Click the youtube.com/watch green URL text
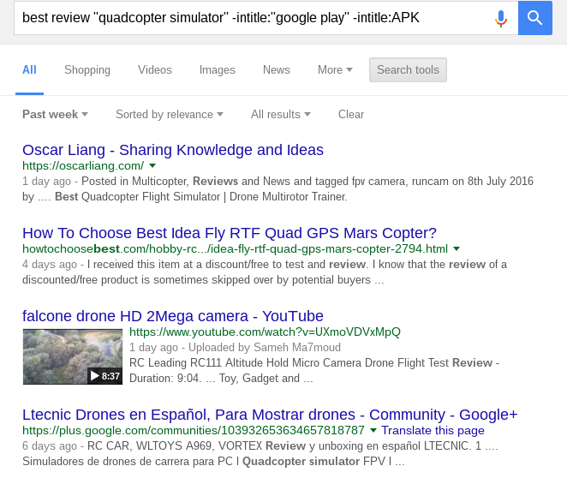 (265, 332)
